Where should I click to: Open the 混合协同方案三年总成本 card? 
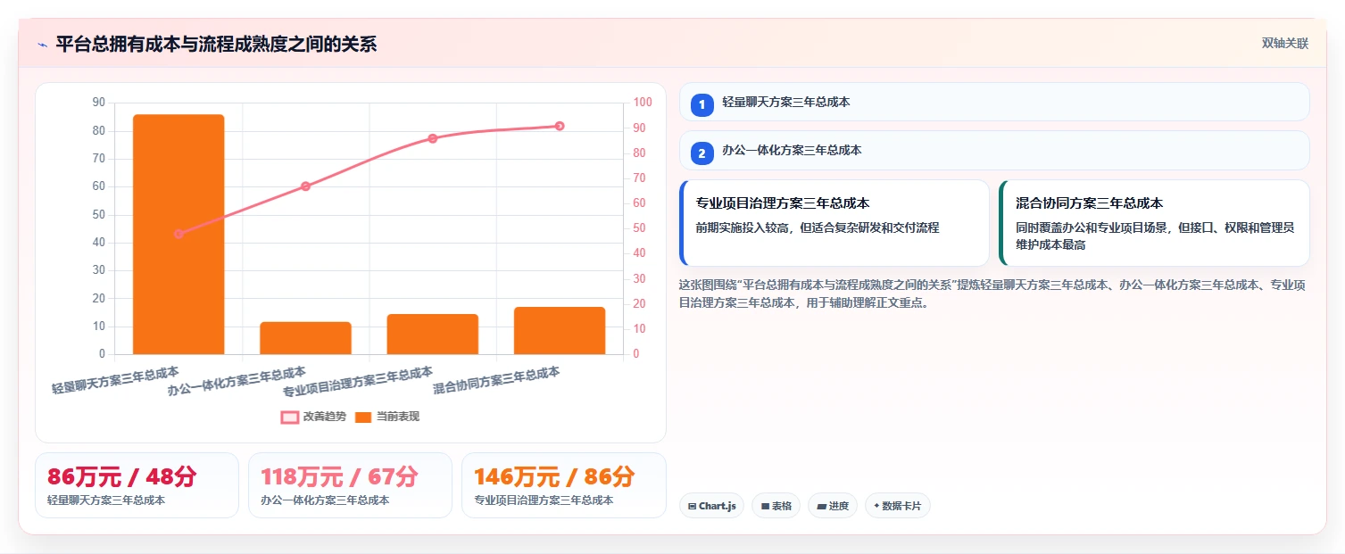1155,223
